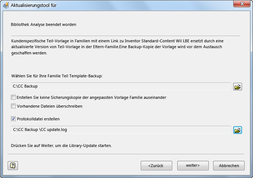Tick 'Vorhandene Dateien überschreiben' checkbox

point(14,106)
